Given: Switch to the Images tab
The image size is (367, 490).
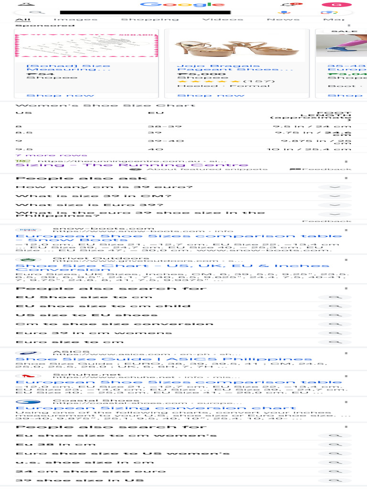Looking at the screenshot, I should (x=75, y=19).
